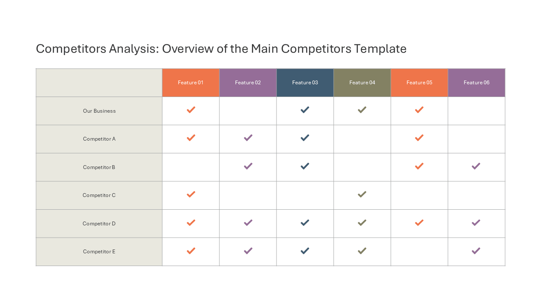Viewport: 542px width, 305px height.
Task: Click Competitor B's navy Feature 03 checkmark
Action: pyautogui.click(x=305, y=166)
